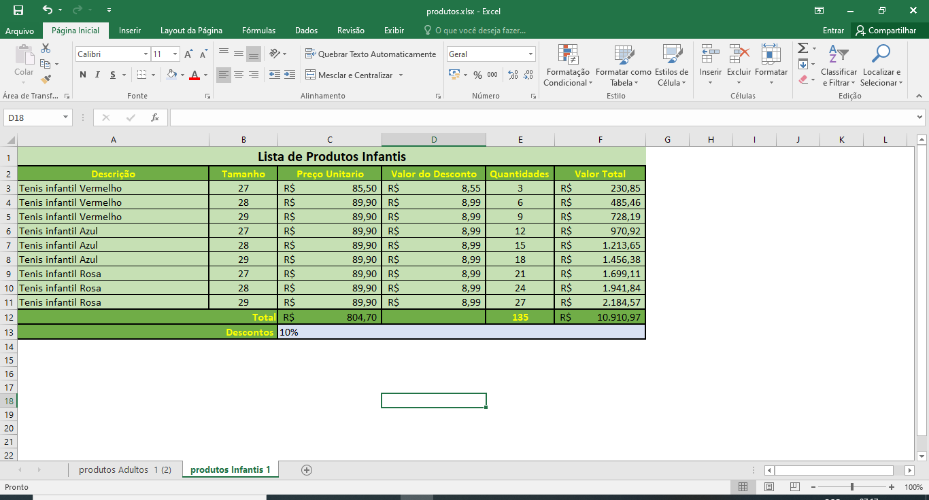Screen dimensions: 929x500
Task: Switch to the Layout da Página tab
Action: click(191, 31)
